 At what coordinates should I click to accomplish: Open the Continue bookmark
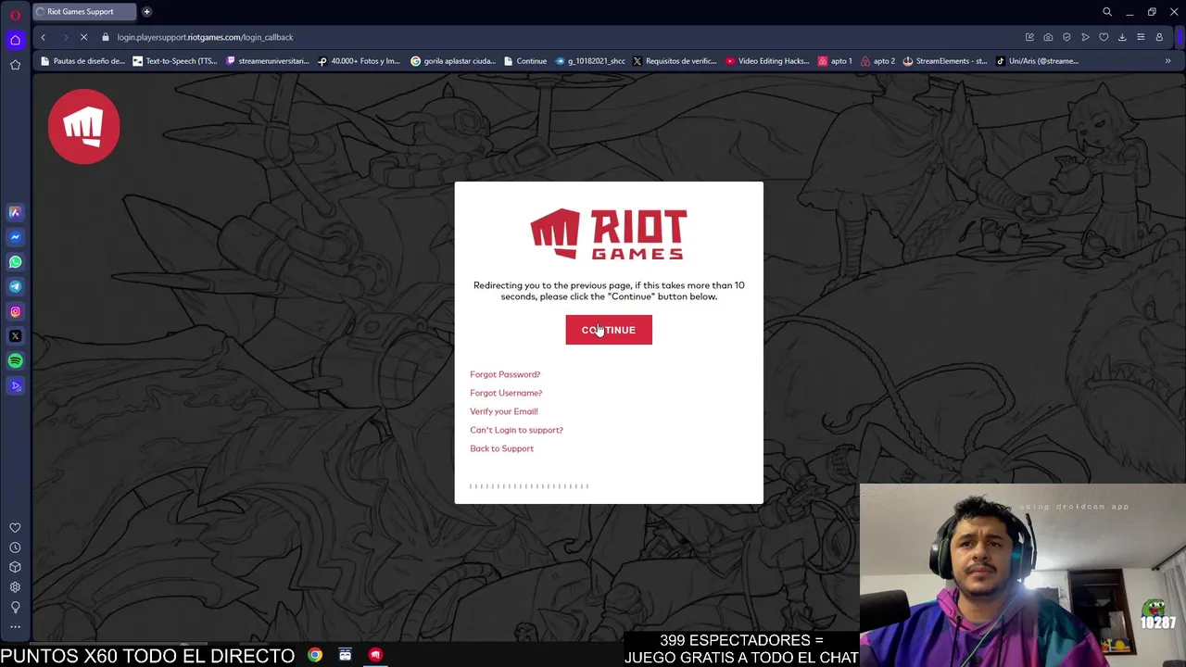(x=525, y=61)
